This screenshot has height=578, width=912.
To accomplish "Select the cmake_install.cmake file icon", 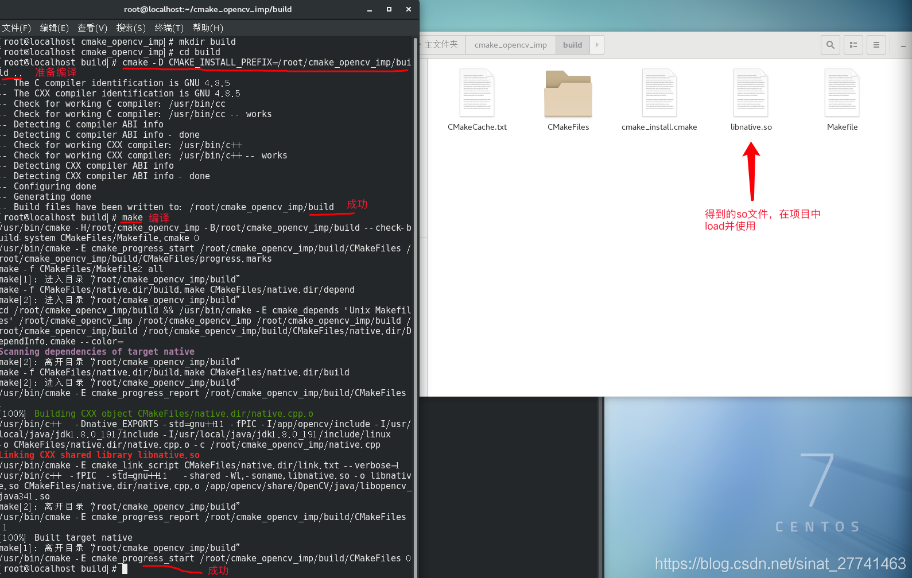I will click(x=659, y=93).
